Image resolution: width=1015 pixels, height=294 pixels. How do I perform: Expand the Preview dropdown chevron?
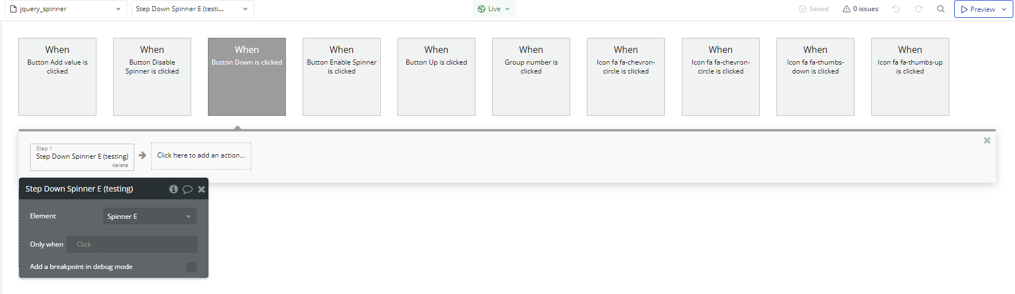pyautogui.click(x=1004, y=9)
